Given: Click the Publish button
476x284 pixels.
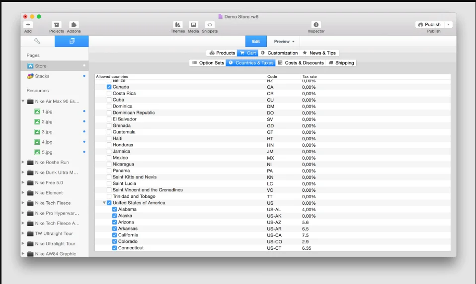Looking at the screenshot, I should click(x=430, y=24).
